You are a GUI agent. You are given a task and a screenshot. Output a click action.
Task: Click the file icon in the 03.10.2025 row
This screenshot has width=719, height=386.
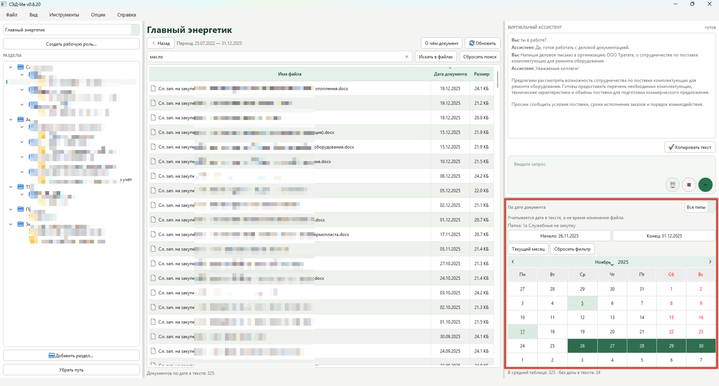point(153,292)
